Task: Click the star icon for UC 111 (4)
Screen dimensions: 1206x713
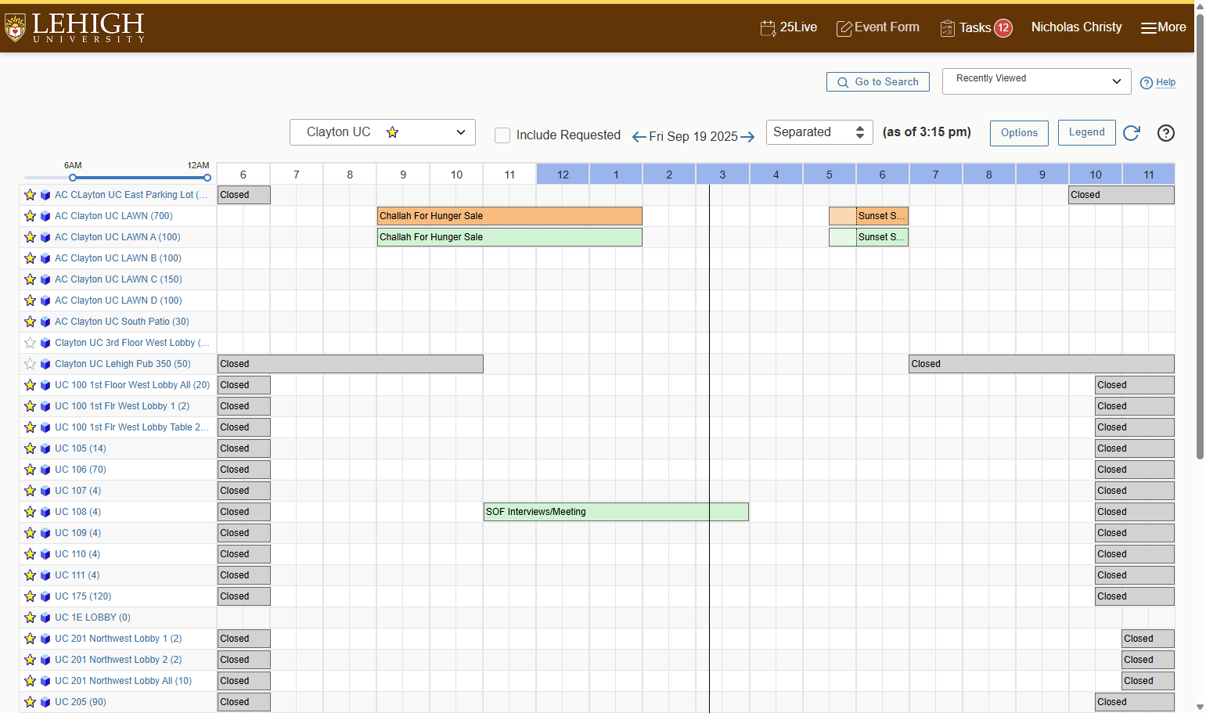Action: point(30,575)
